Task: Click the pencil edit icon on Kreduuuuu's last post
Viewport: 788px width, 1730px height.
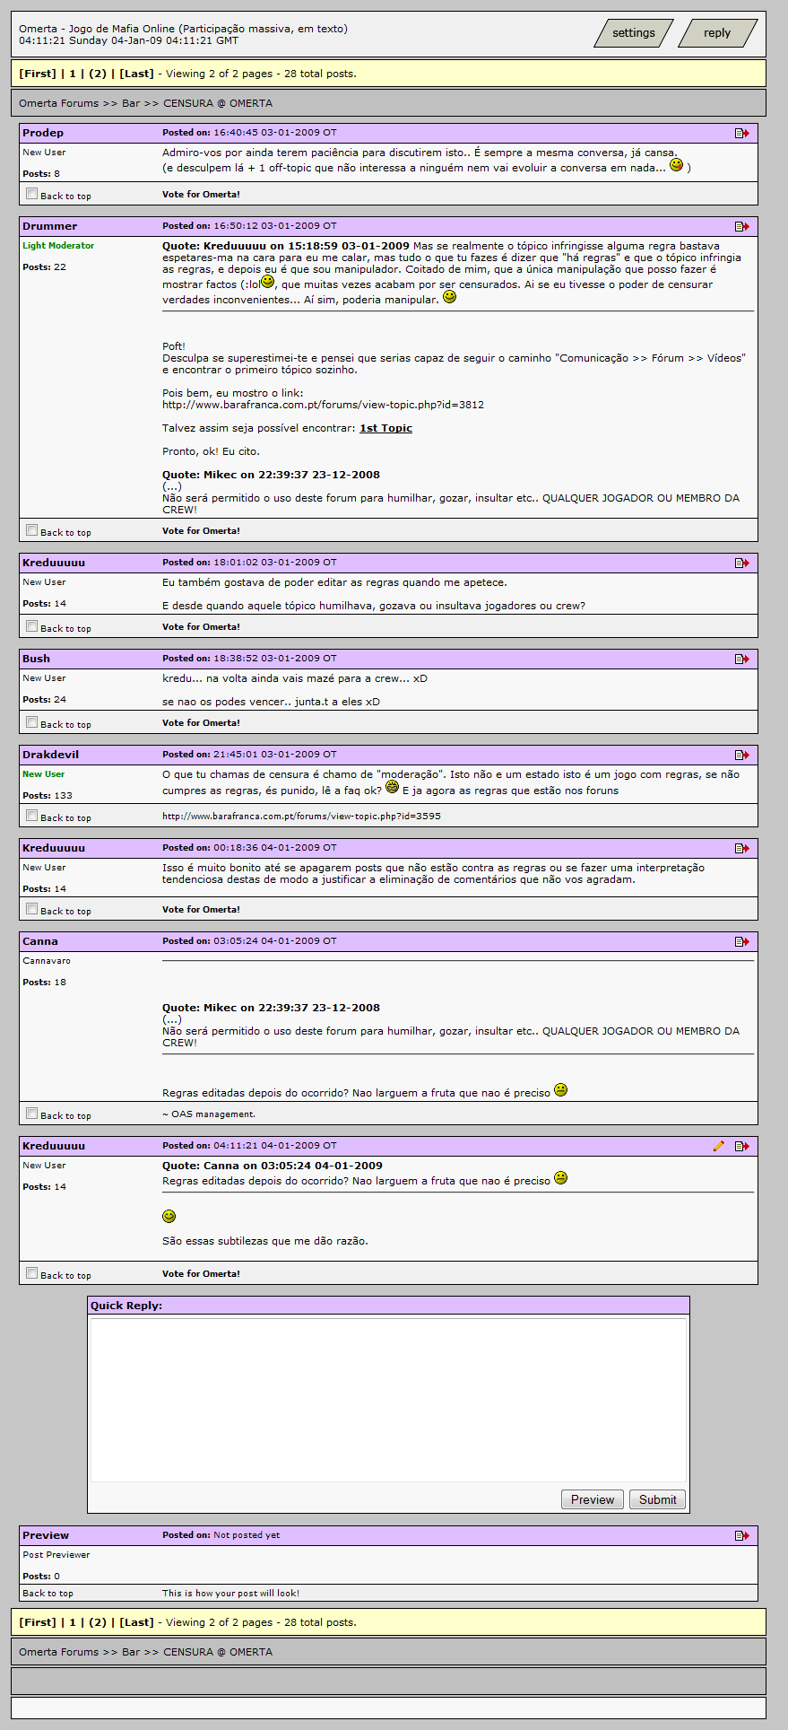Action: click(x=718, y=1146)
